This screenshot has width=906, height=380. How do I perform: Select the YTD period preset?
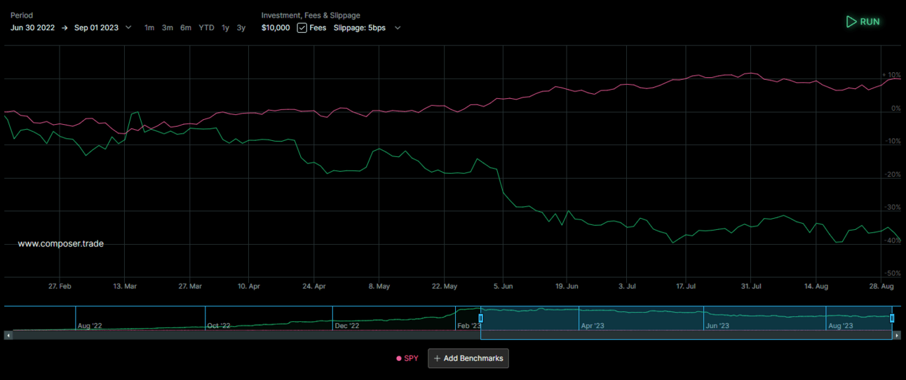pyautogui.click(x=206, y=28)
